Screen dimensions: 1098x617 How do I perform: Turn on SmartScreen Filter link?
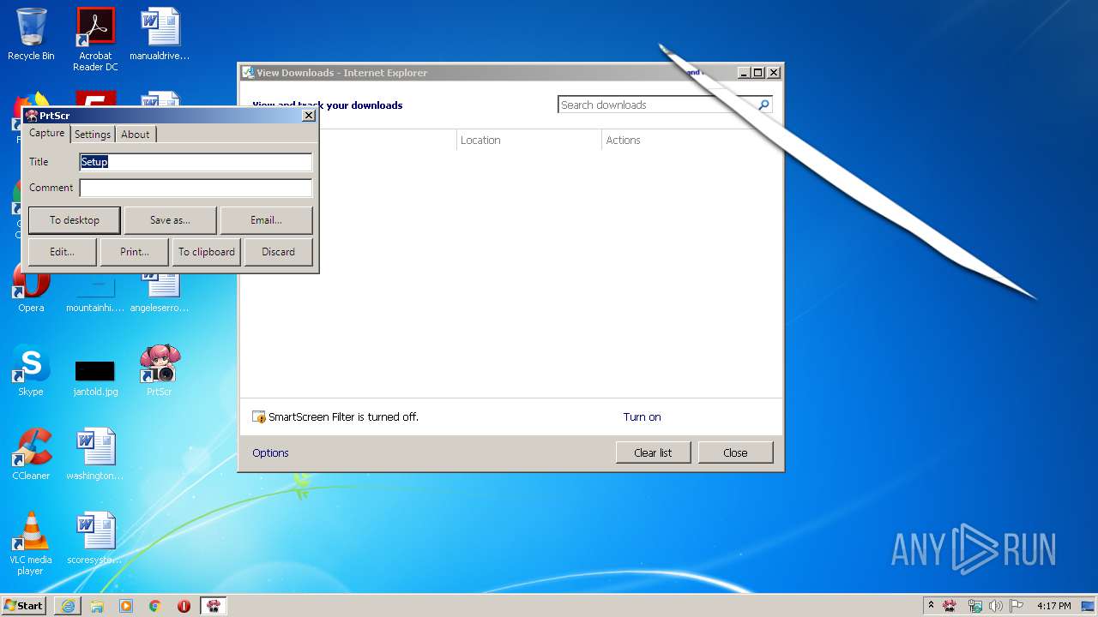click(642, 417)
